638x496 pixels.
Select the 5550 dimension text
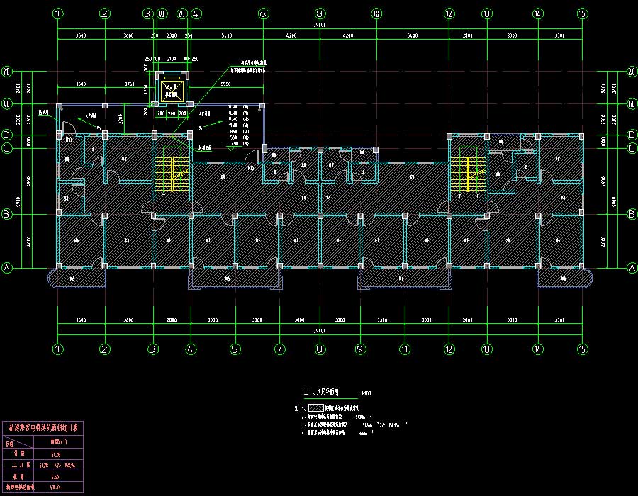[226, 84]
